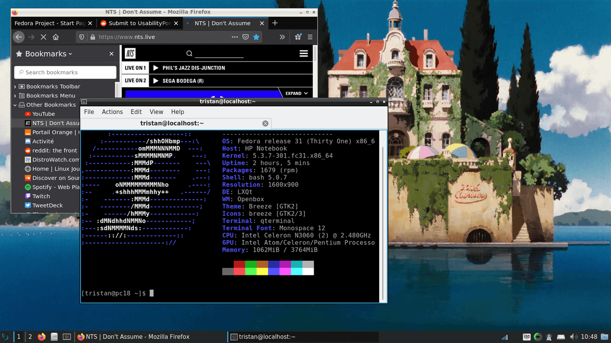Close the Fedora Project tab
This screenshot has width=611, height=343.
[90, 23]
